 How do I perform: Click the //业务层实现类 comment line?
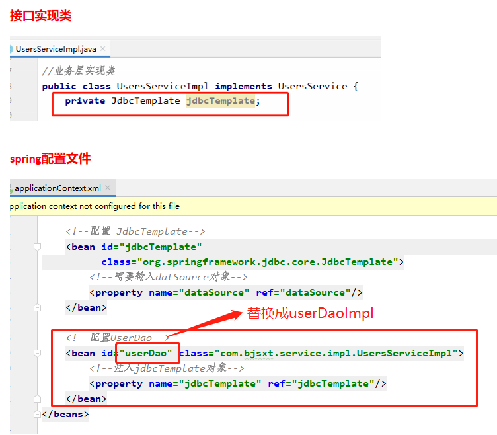(78, 71)
